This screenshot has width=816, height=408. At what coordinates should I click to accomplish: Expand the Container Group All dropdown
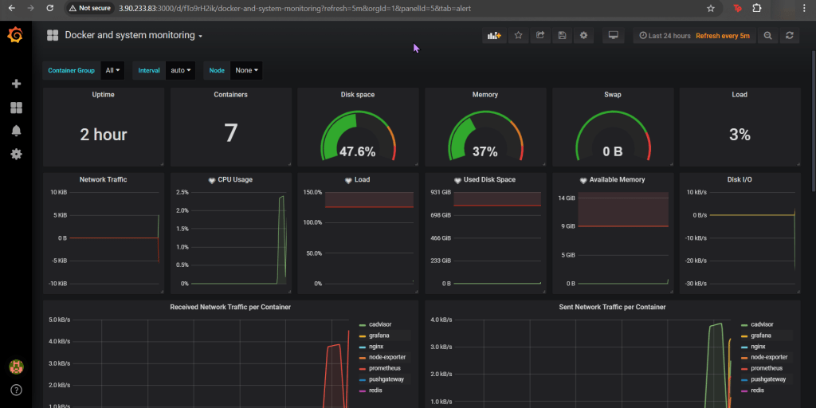114,70
